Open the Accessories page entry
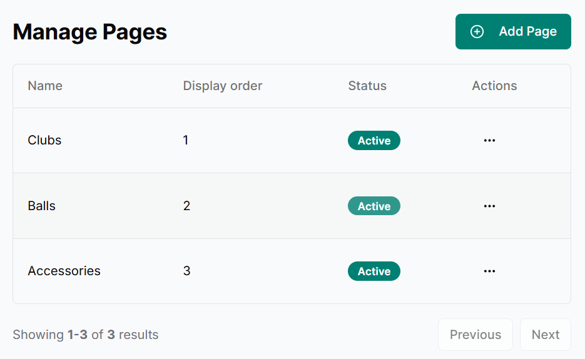Screen dimensions: 585x359 [x=64, y=271]
